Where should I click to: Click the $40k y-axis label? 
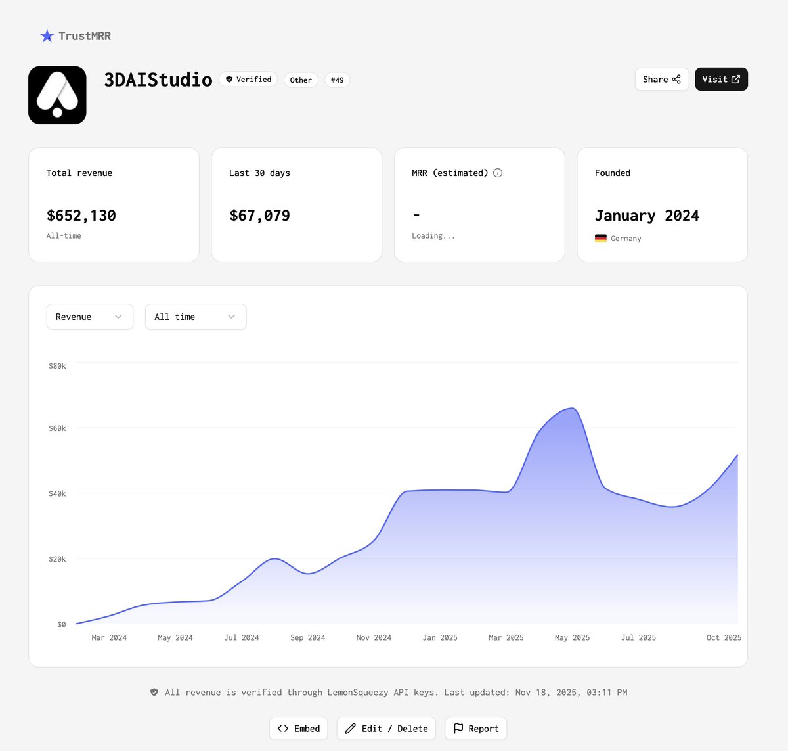tap(57, 494)
